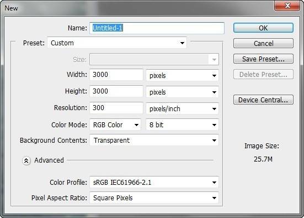Click the Height value field
The height and width of the screenshot is (218, 304).
[116, 91]
